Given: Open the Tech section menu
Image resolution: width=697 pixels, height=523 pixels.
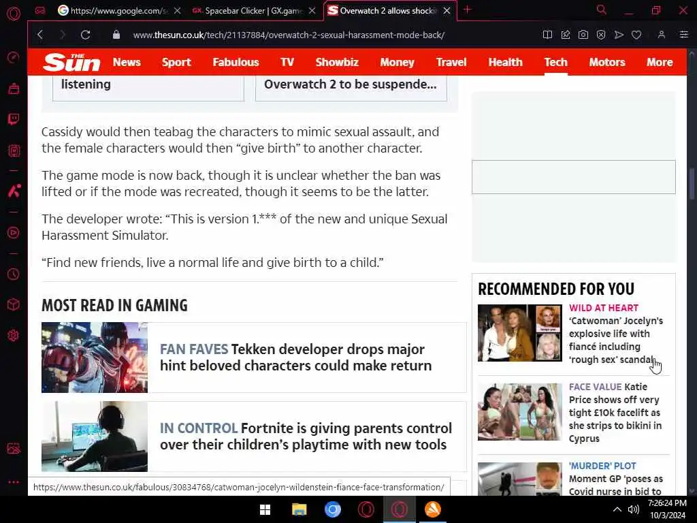Looking at the screenshot, I should click(555, 62).
